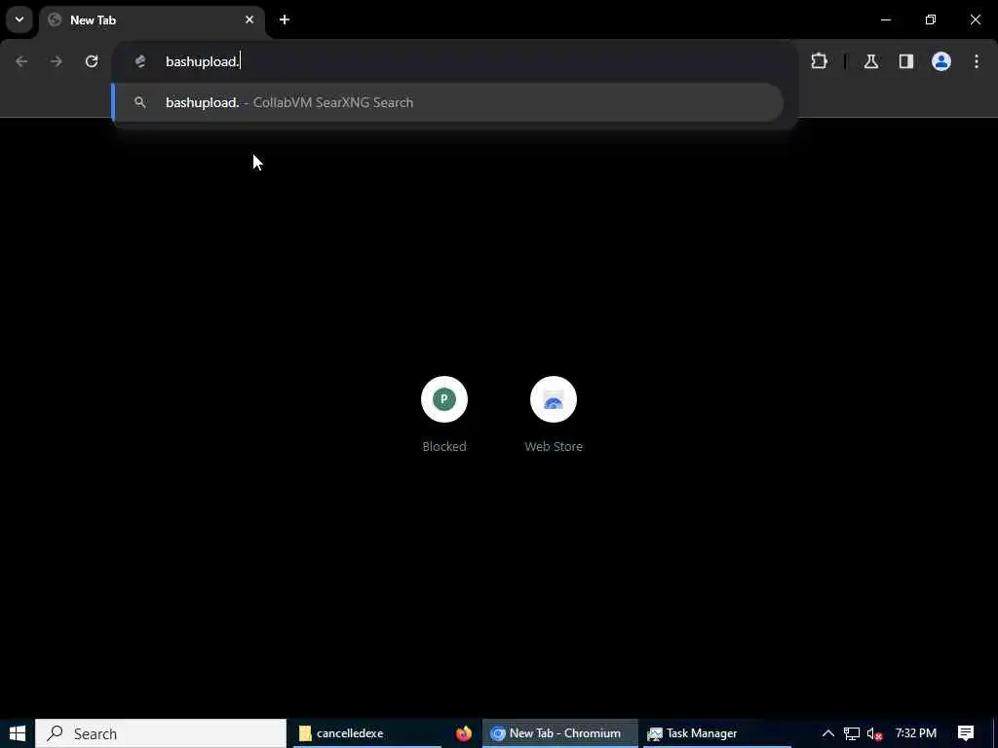Reload the current page
The height and width of the screenshot is (748, 998).
(x=92, y=61)
